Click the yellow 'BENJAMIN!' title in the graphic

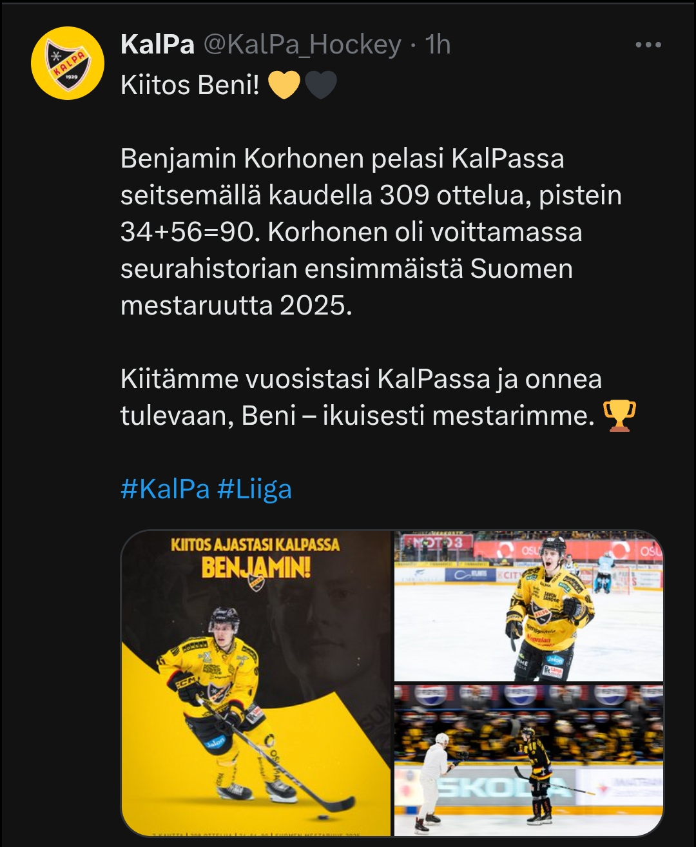tap(256, 567)
